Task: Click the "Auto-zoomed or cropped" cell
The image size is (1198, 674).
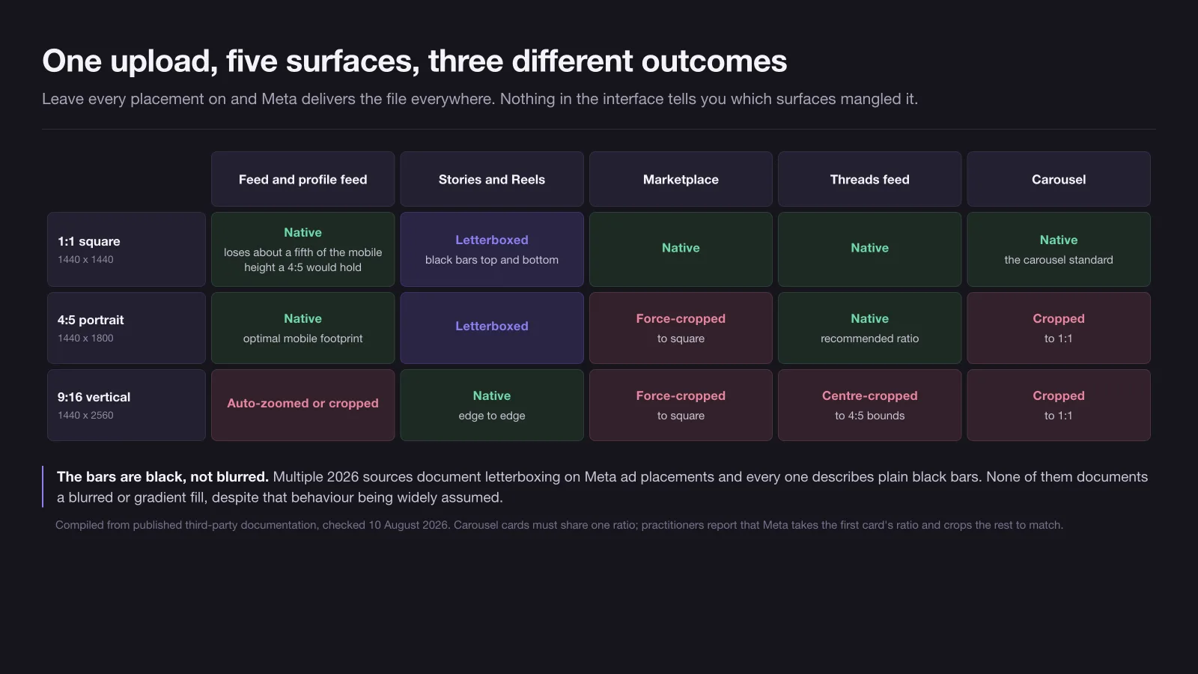Action: click(302, 405)
